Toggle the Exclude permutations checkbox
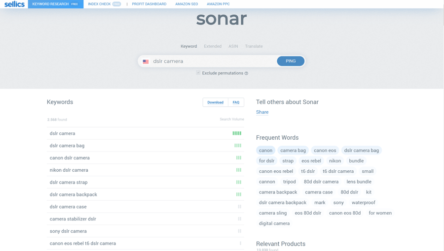Viewport: 444px width, 251px height. (x=198, y=73)
